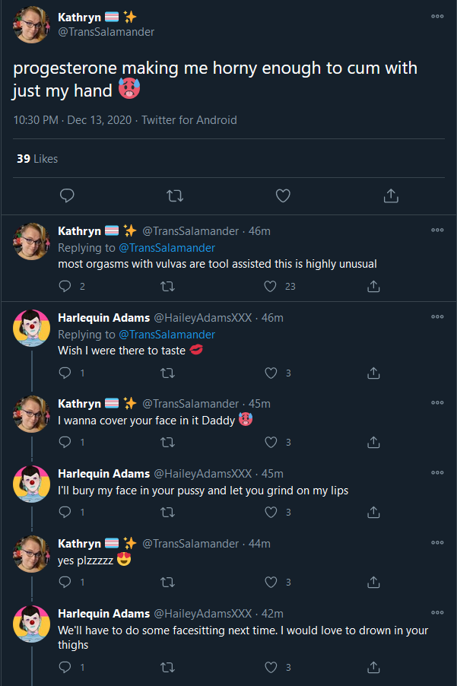Retweet the main progesterone tweet
The width and height of the screenshot is (457, 686).
[175, 195]
